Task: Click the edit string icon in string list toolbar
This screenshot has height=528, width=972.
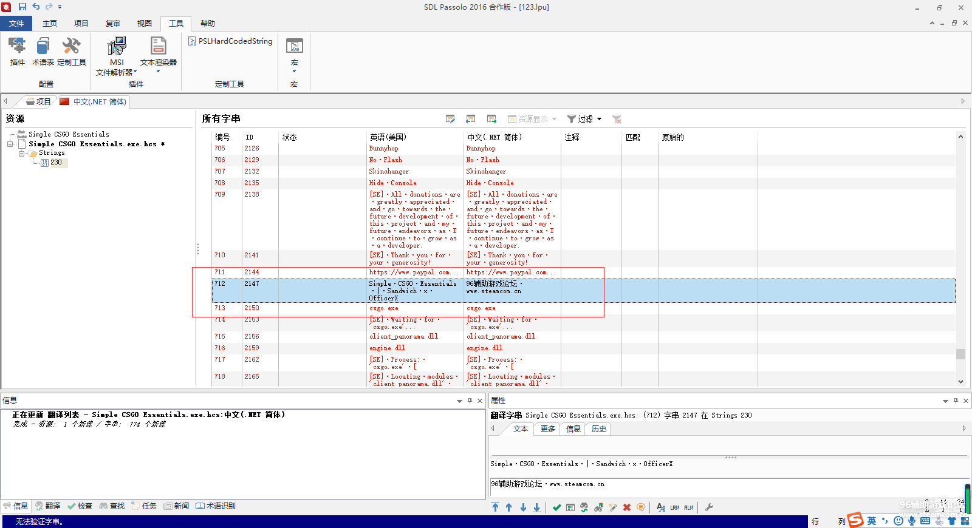Action: tap(450, 119)
